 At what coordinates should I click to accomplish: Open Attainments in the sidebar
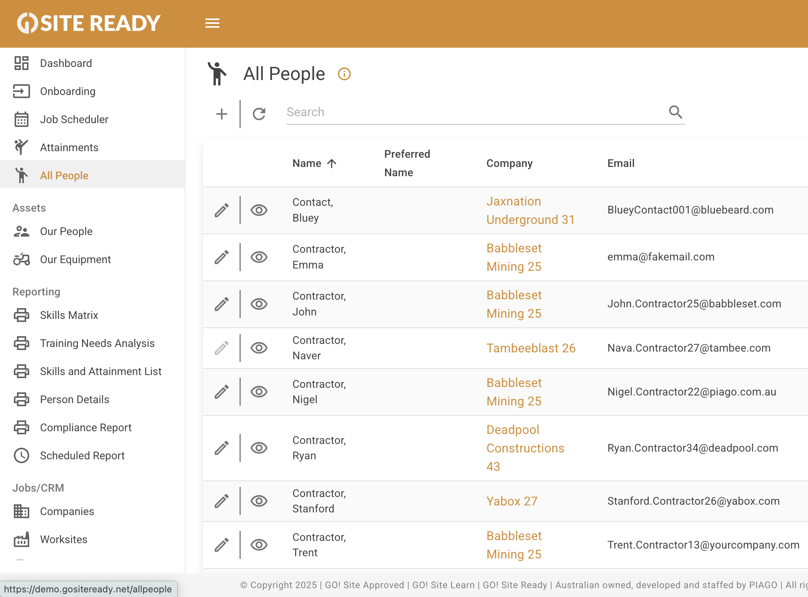click(x=92, y=147)
